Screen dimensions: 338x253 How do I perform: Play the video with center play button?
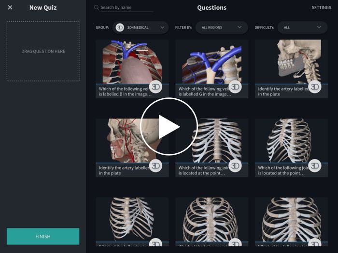pos(169,127)
